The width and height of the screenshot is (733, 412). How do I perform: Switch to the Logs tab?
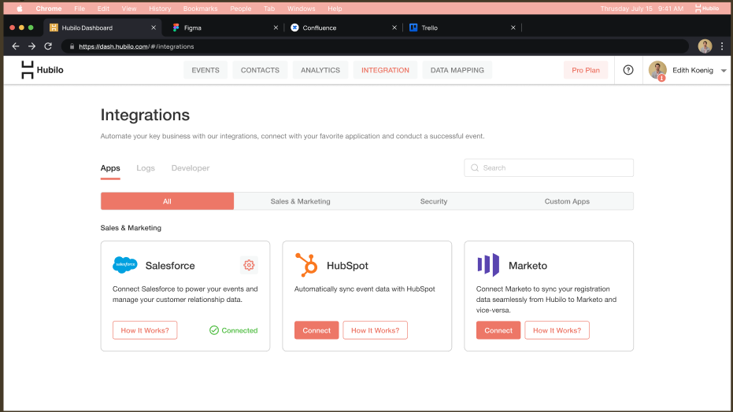point(146,168)
